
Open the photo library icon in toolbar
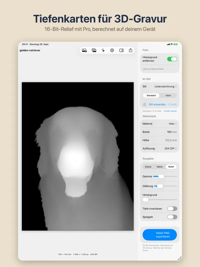click(94, 50)
